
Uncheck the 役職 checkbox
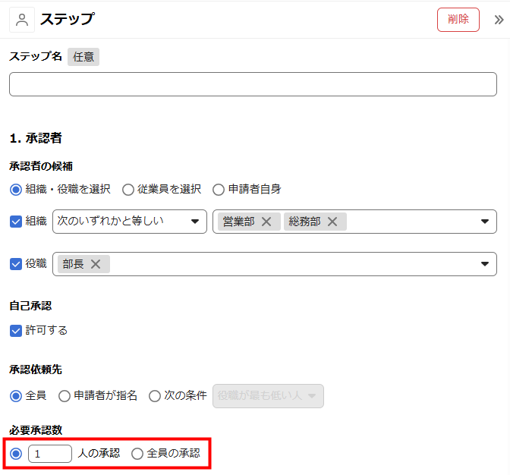click(16, 264)
